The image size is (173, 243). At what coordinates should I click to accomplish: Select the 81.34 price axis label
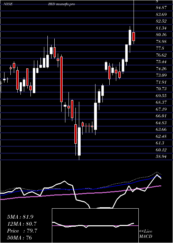pyautogui.click(x=161, y=28)
